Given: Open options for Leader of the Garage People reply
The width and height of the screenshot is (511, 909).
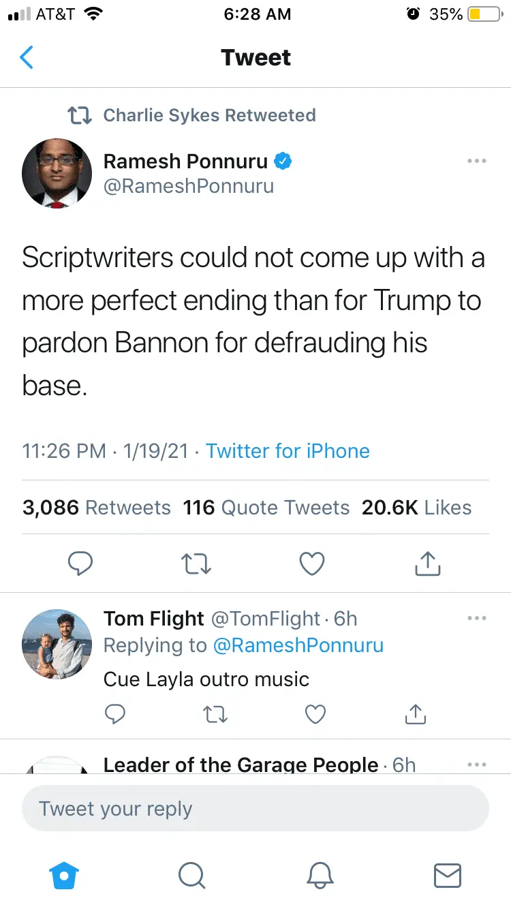Looking at the screenshot, I should (x=476, y=765).
